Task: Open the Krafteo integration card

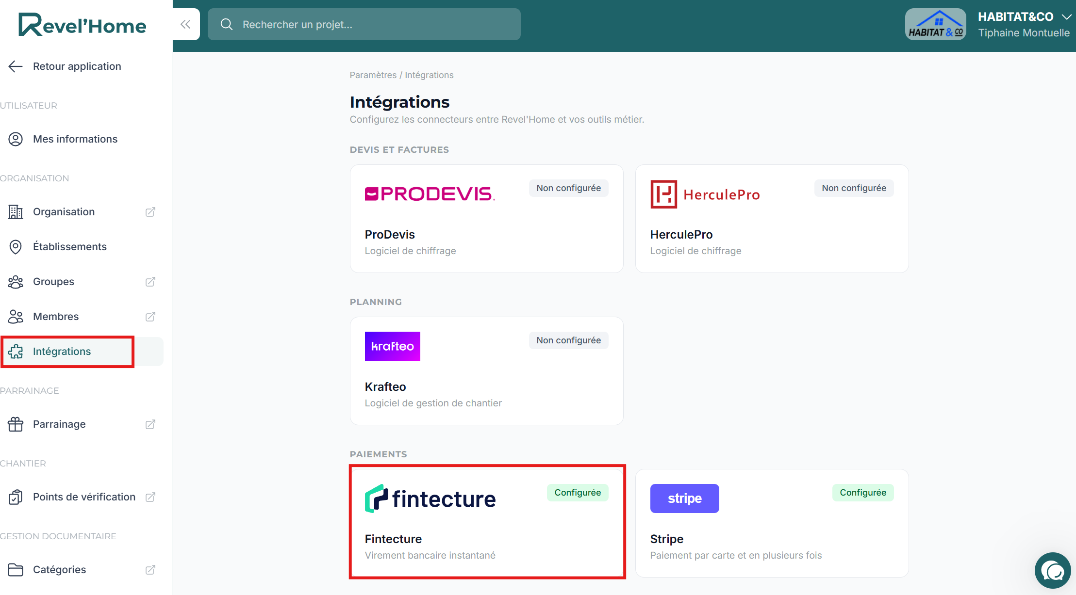Action: tap(486, 371)
